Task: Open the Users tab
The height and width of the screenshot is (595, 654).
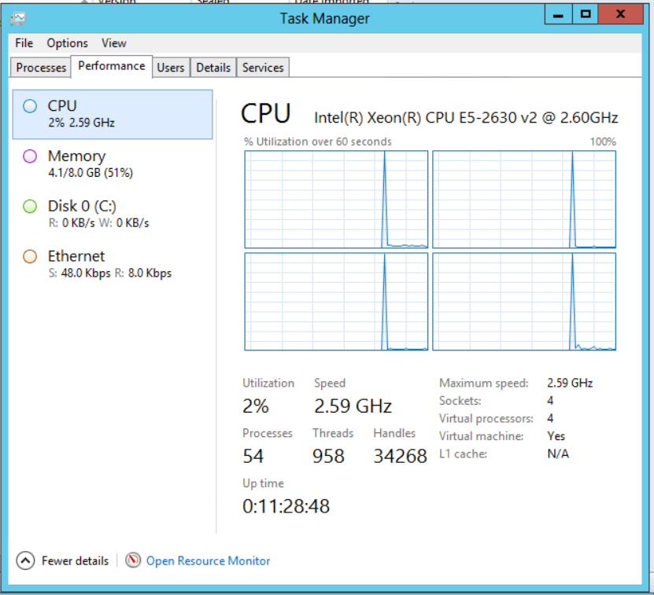Action: click(x=171, y=68)
